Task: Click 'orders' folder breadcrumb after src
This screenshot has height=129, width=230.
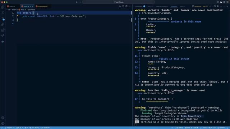Action: pos(14,10)
